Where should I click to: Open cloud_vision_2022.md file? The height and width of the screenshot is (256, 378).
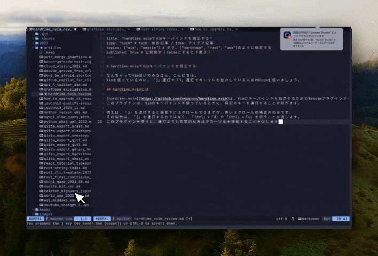coord(65,66)
